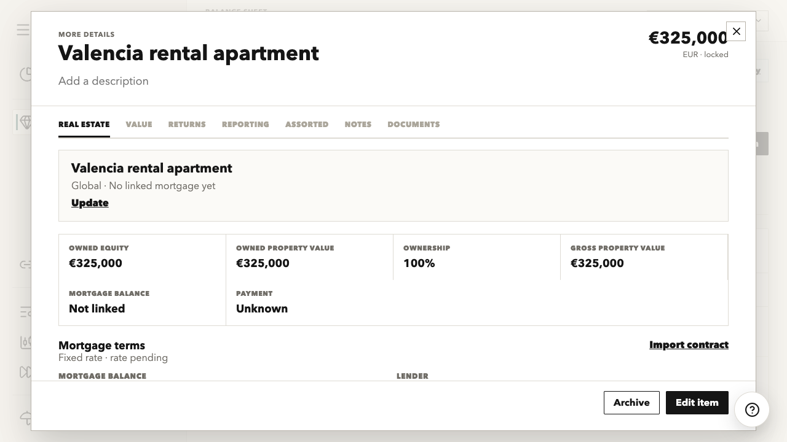Click the More Details label above the title

pos(87,34)
